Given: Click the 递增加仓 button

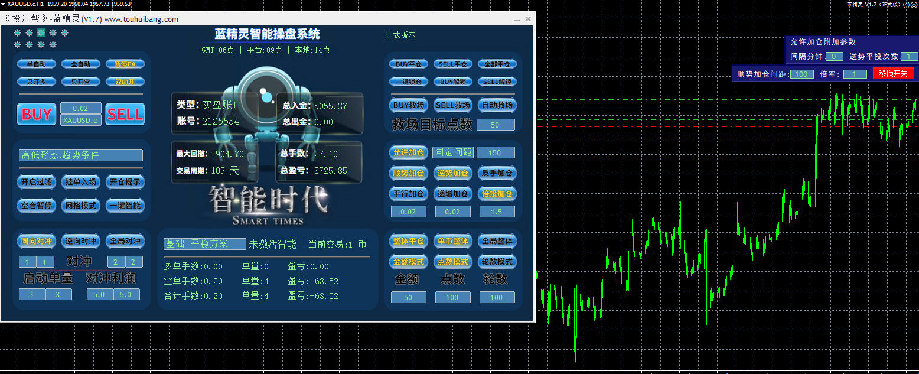Looking at the screenshot, I should click(453, 194).
